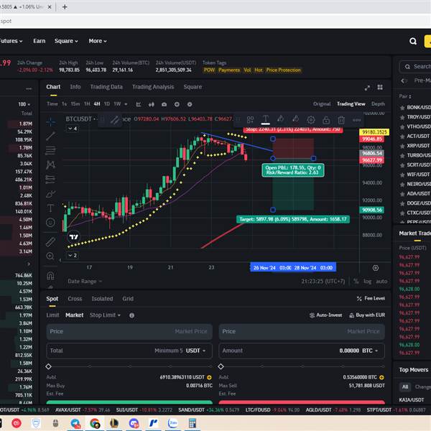Select the trend line drawing tool
The image size is (431, 431).
tap(50, 136)
